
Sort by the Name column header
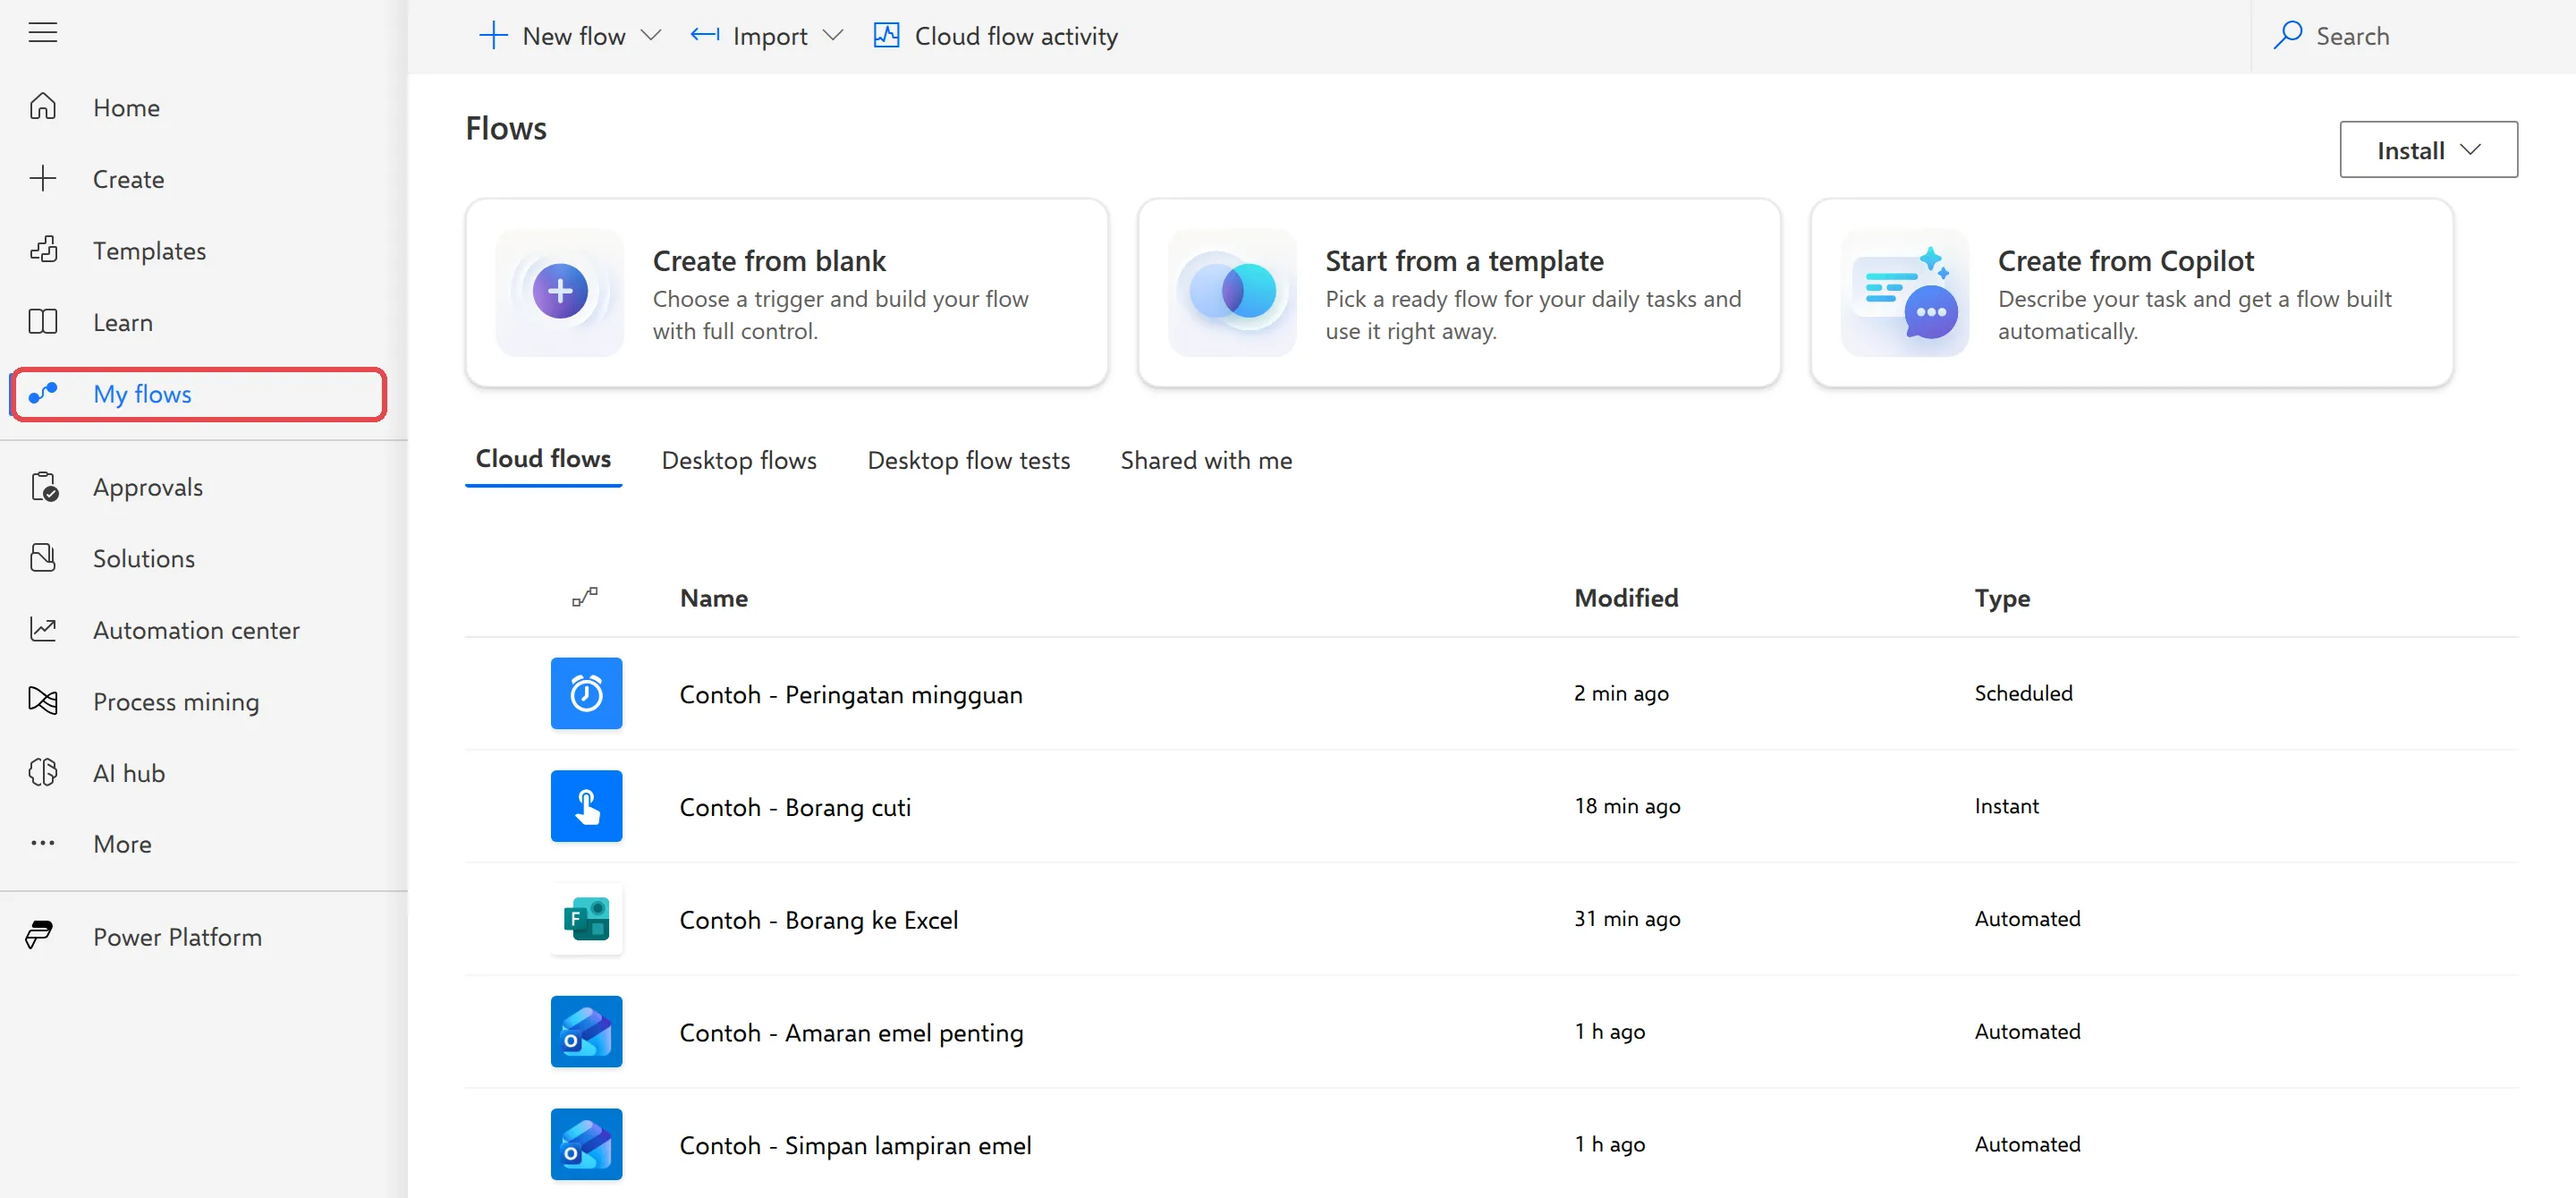click(x=714, y=598)
